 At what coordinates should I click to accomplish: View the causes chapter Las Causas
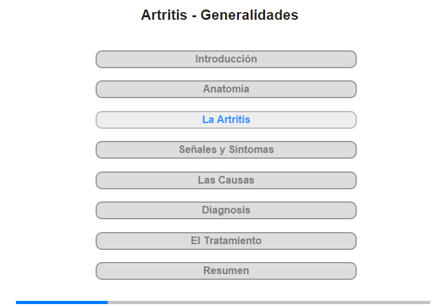(x=226, y=180)
